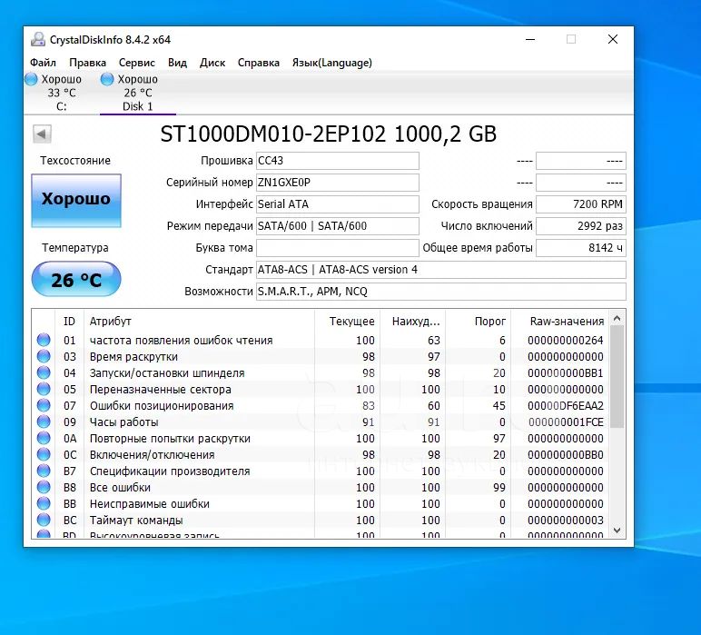Select row 'Все ошибки'
Viewport: 701px width, 635px height.
pyautogui.click(x=321, y=488)
